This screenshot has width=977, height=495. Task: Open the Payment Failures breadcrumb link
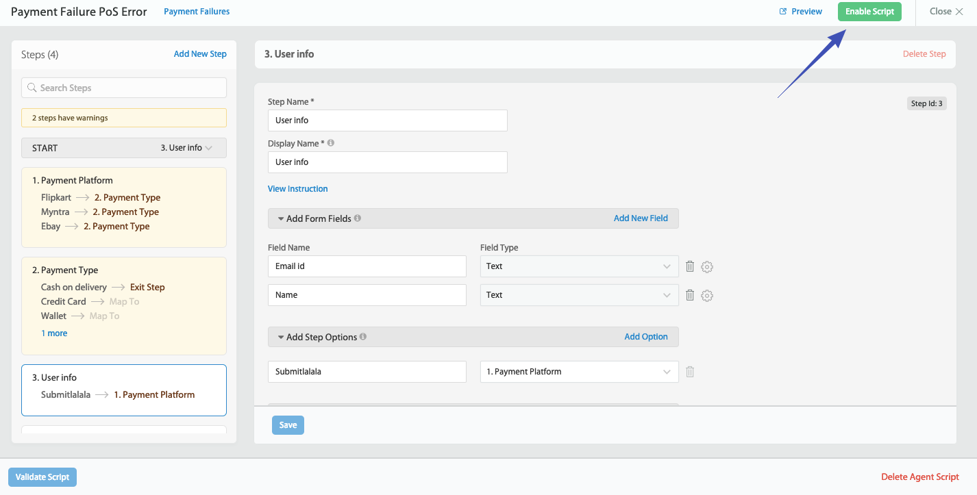(x=197, y=12)
